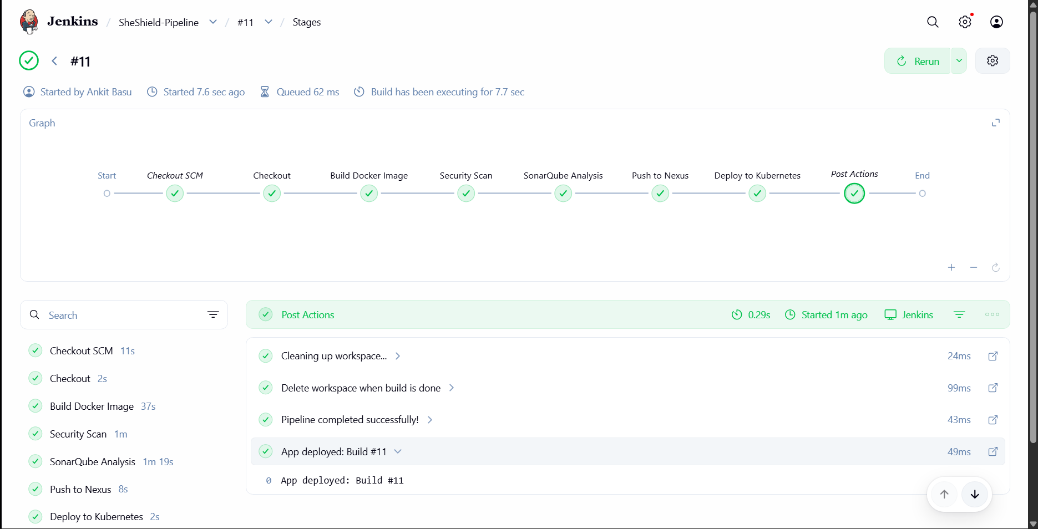Image resolution: width=1038 pixels, height=529 pixels.
Task: Open Rerun options dropdown arrow
Action: click(959, 61)
